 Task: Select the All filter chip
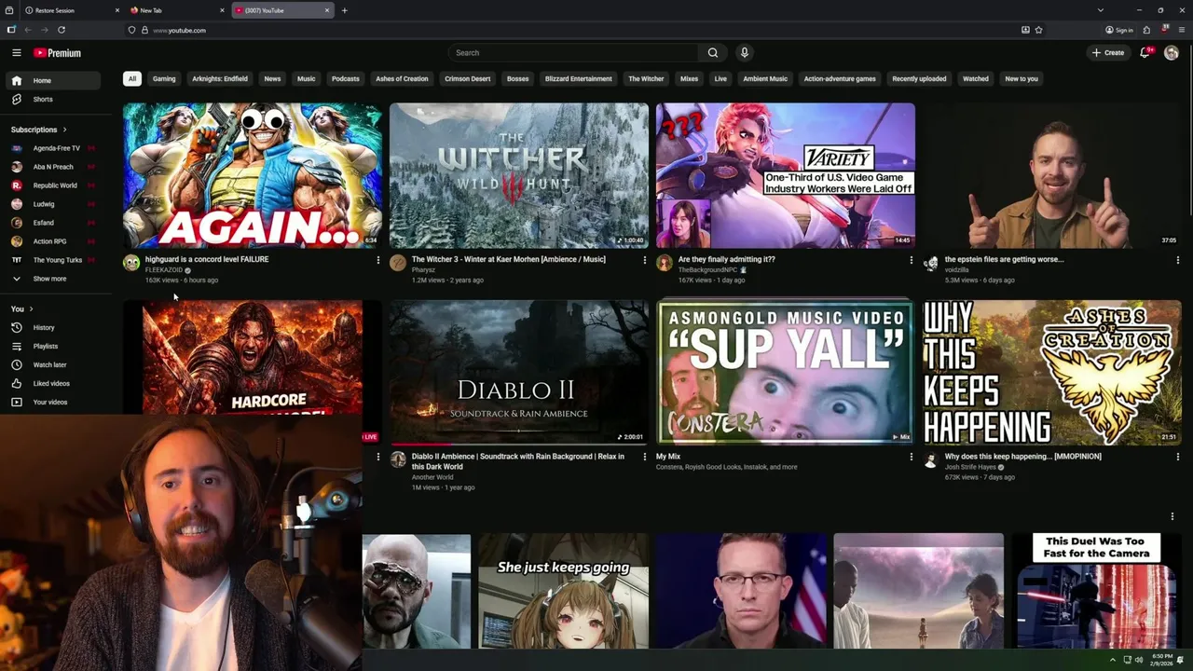click(132, 79)
